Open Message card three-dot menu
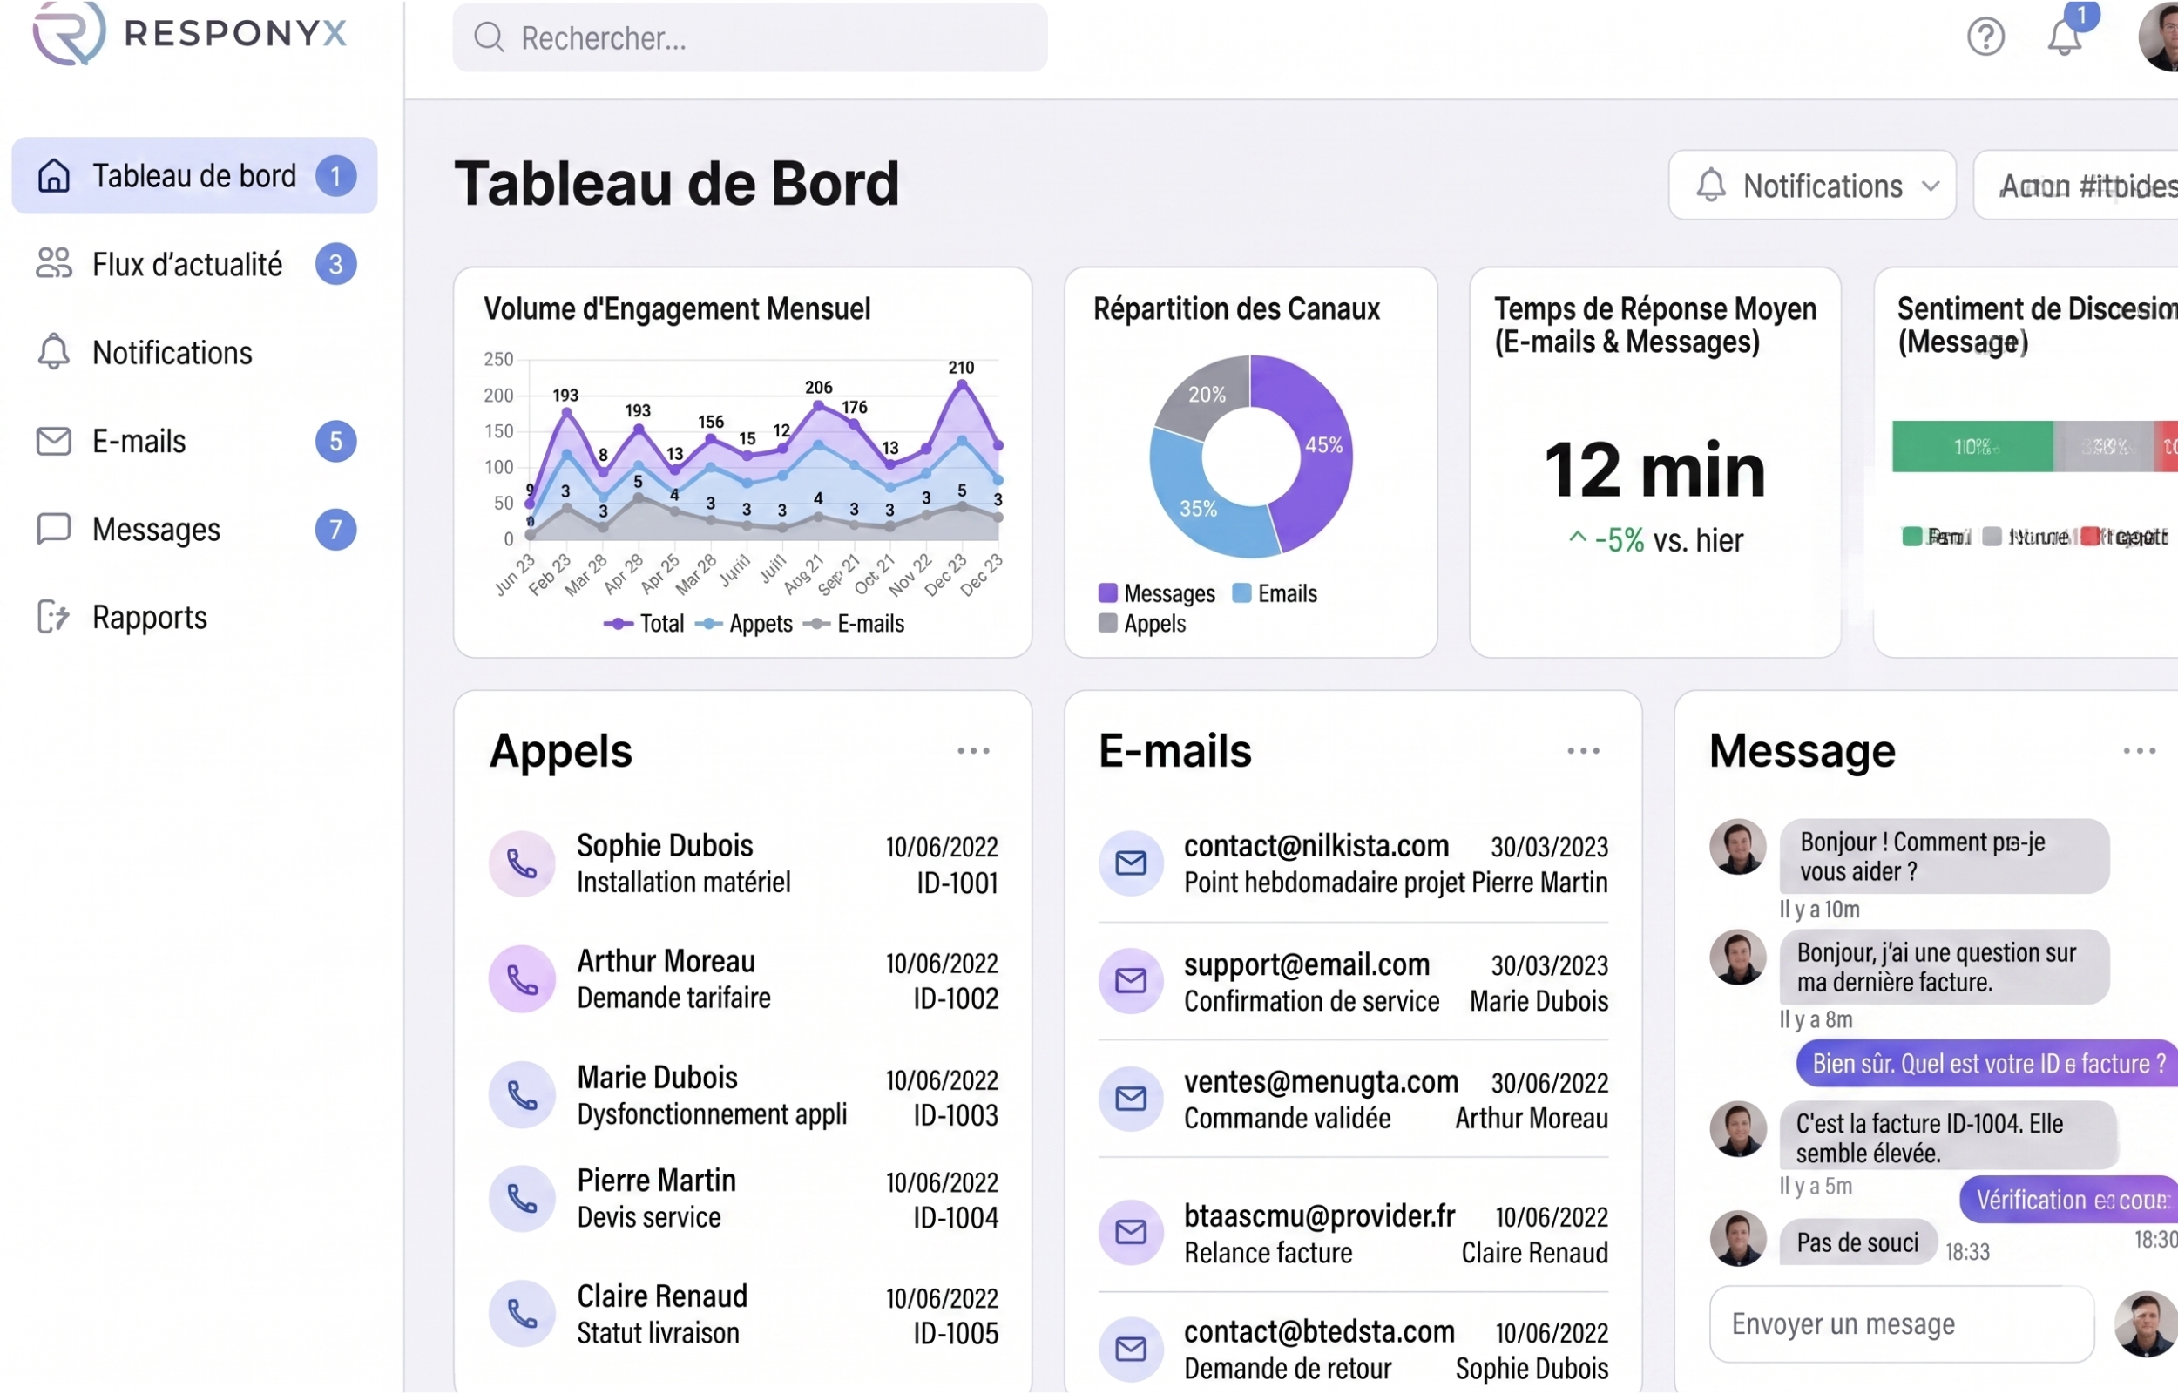 (2138, 751)
